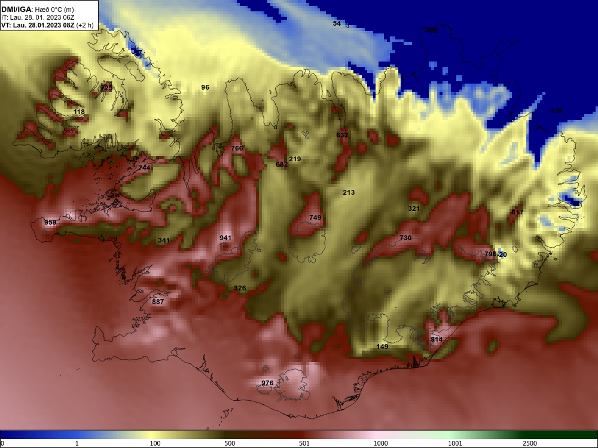Click the map value 54
This screenshot has height=448, width=598.
[337, 24]
